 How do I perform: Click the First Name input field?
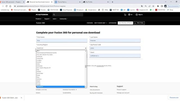click(x=62, y=40)
